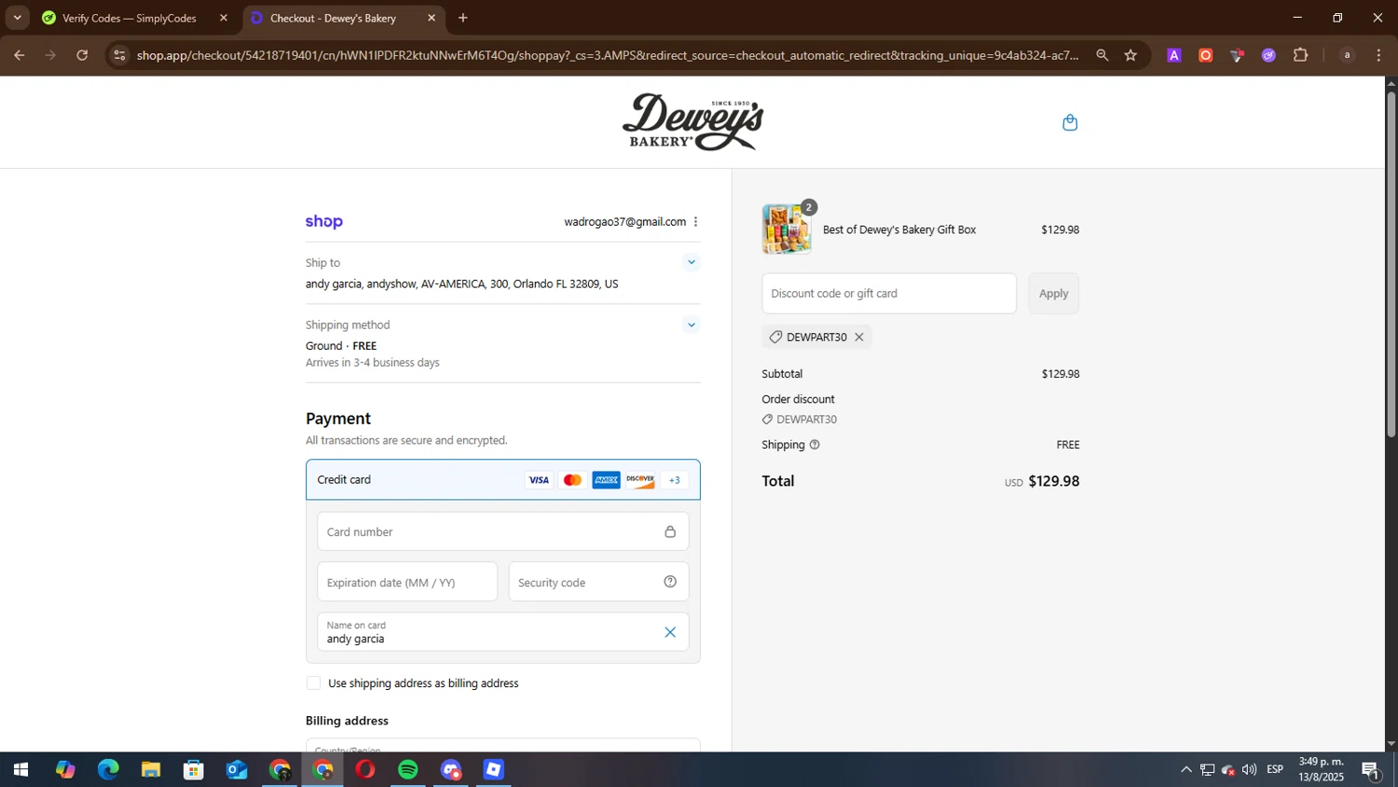
Task: Close the Checkout tab
Action: (432, 18)
